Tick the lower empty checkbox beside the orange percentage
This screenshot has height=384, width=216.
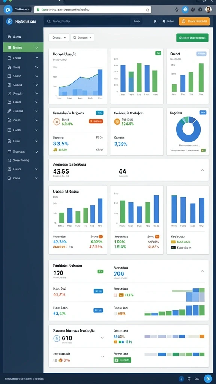pos(115,313)
